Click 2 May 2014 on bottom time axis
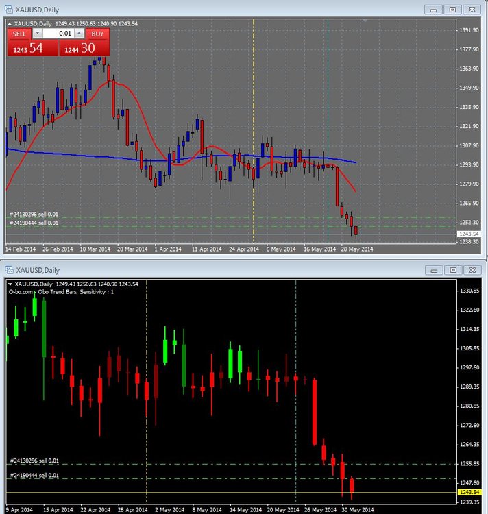This screenshot has width=488, height=514. click(x=170, y=510)
